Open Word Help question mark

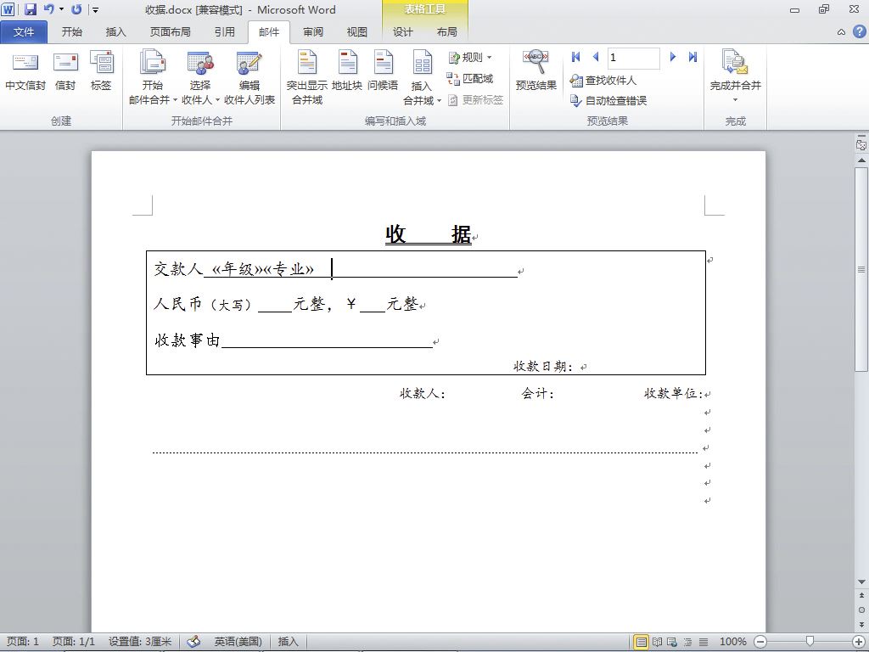[859, 31]
